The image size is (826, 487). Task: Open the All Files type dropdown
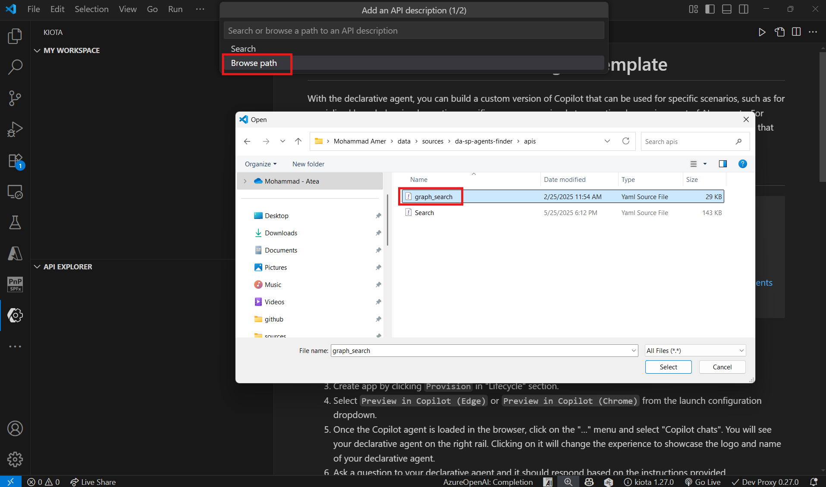tap(695, 351)
